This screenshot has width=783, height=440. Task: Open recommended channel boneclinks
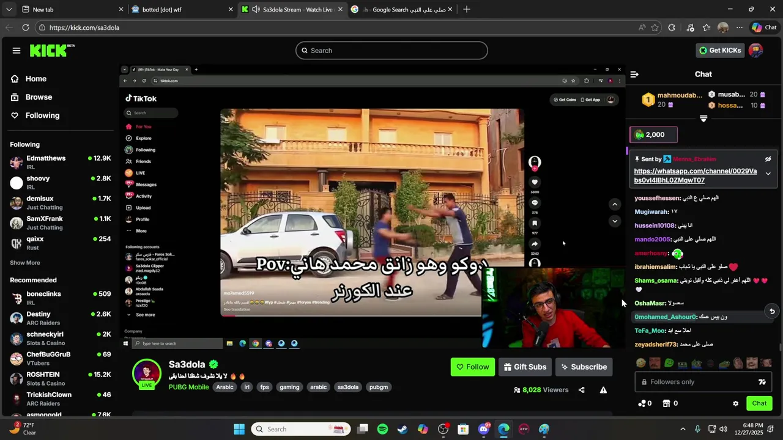[60, 298]
